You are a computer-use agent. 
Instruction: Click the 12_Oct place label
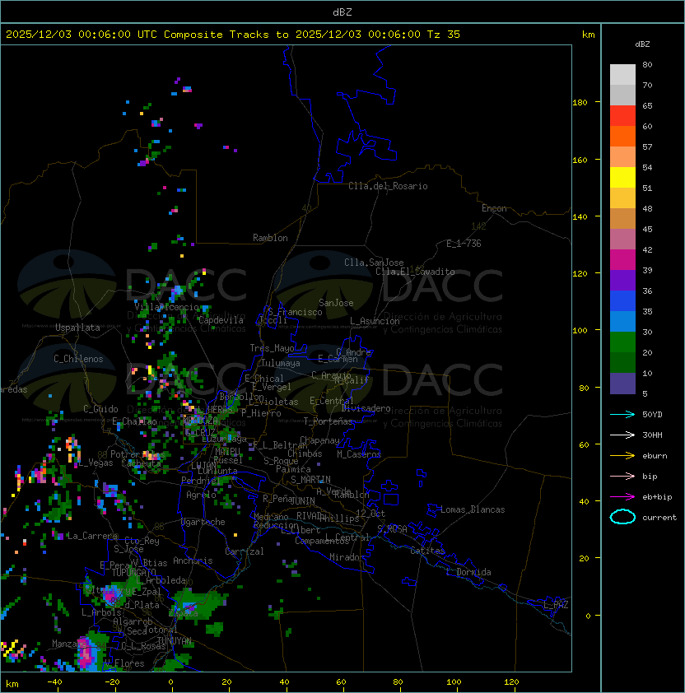[370, 514]
